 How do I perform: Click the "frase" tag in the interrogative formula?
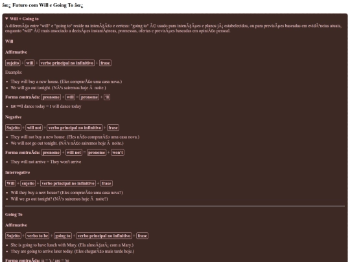[x=106, y=183]
